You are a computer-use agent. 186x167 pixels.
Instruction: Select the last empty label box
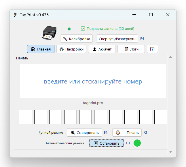click(x=160, y=117)
